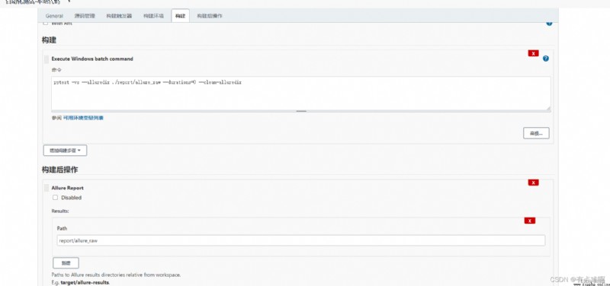Select the 构建 tab
The image size is (610, 286).
[180, 16]
